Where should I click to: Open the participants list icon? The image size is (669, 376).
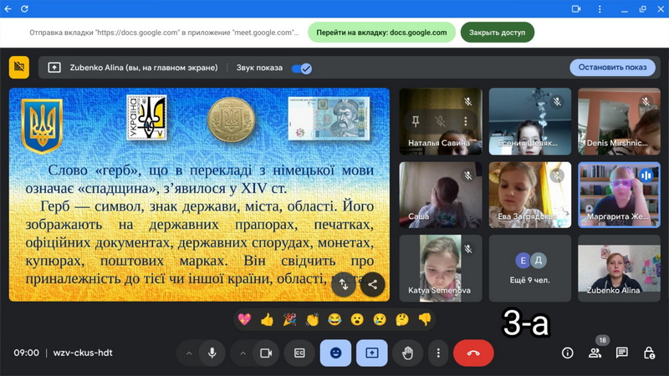pyautogui.click(x=595, y=353)
